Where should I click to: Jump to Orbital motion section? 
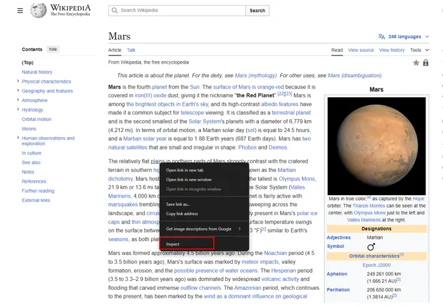point(36,119)
